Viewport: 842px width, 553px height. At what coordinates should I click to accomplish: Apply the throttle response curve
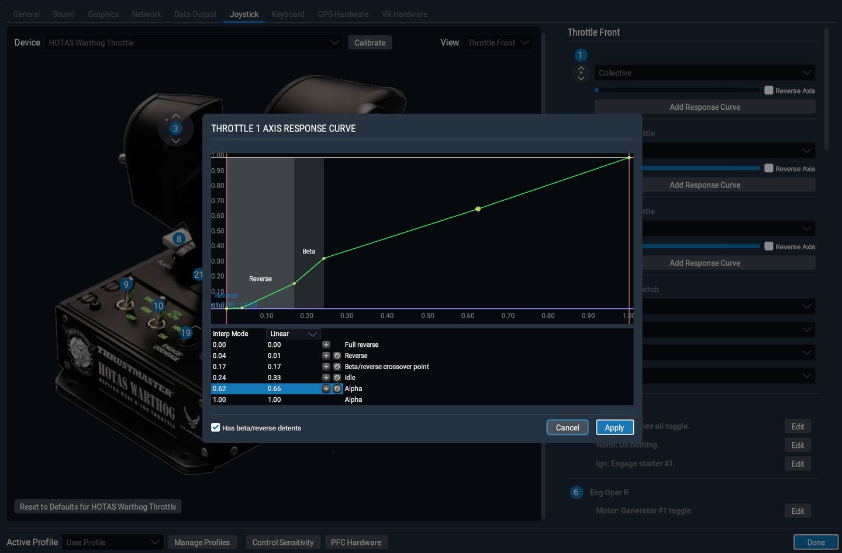tap(615, 427)
